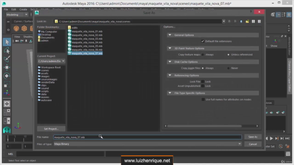Click the Options horizontal scrollbar
294x165 pixels.
204,126
